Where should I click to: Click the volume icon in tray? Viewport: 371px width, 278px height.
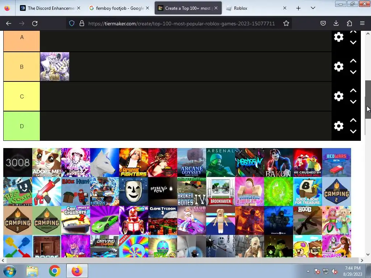pos(334,271)
